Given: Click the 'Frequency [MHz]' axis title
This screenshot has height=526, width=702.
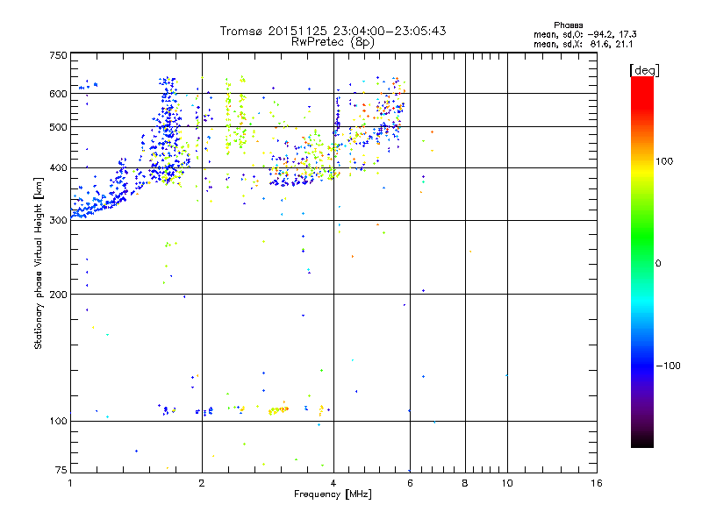Looking at the screenshot, I should [333, 494].
